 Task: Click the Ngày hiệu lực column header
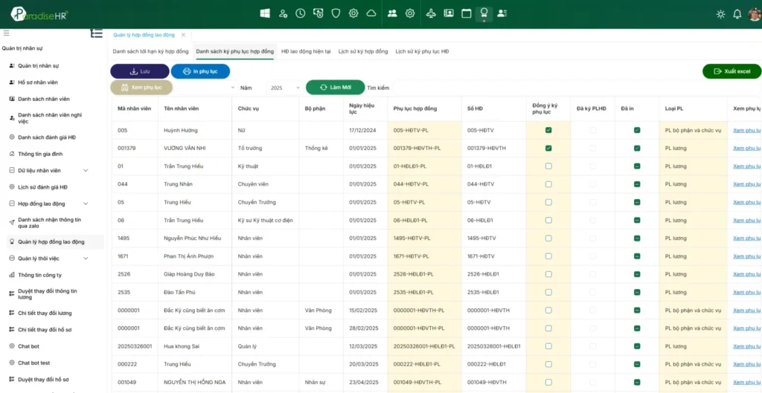click(x=365, y=108)
